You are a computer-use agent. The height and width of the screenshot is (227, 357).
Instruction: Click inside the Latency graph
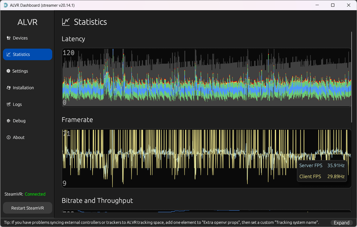click(x=206, y=78)
